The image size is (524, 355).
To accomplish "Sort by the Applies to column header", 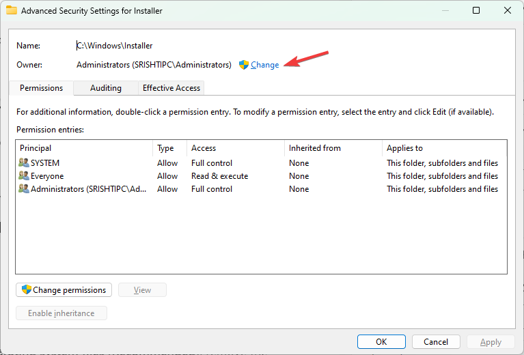I will (x=445, y=148).
